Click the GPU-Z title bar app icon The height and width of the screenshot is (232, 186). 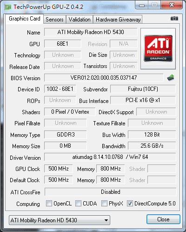[8, 7]
